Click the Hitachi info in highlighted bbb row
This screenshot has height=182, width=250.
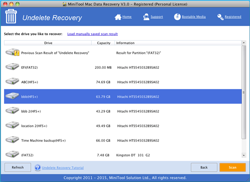[138, 97]
